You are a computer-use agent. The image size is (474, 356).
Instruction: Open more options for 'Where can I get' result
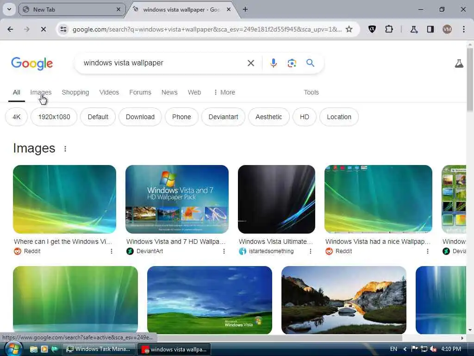112,251
